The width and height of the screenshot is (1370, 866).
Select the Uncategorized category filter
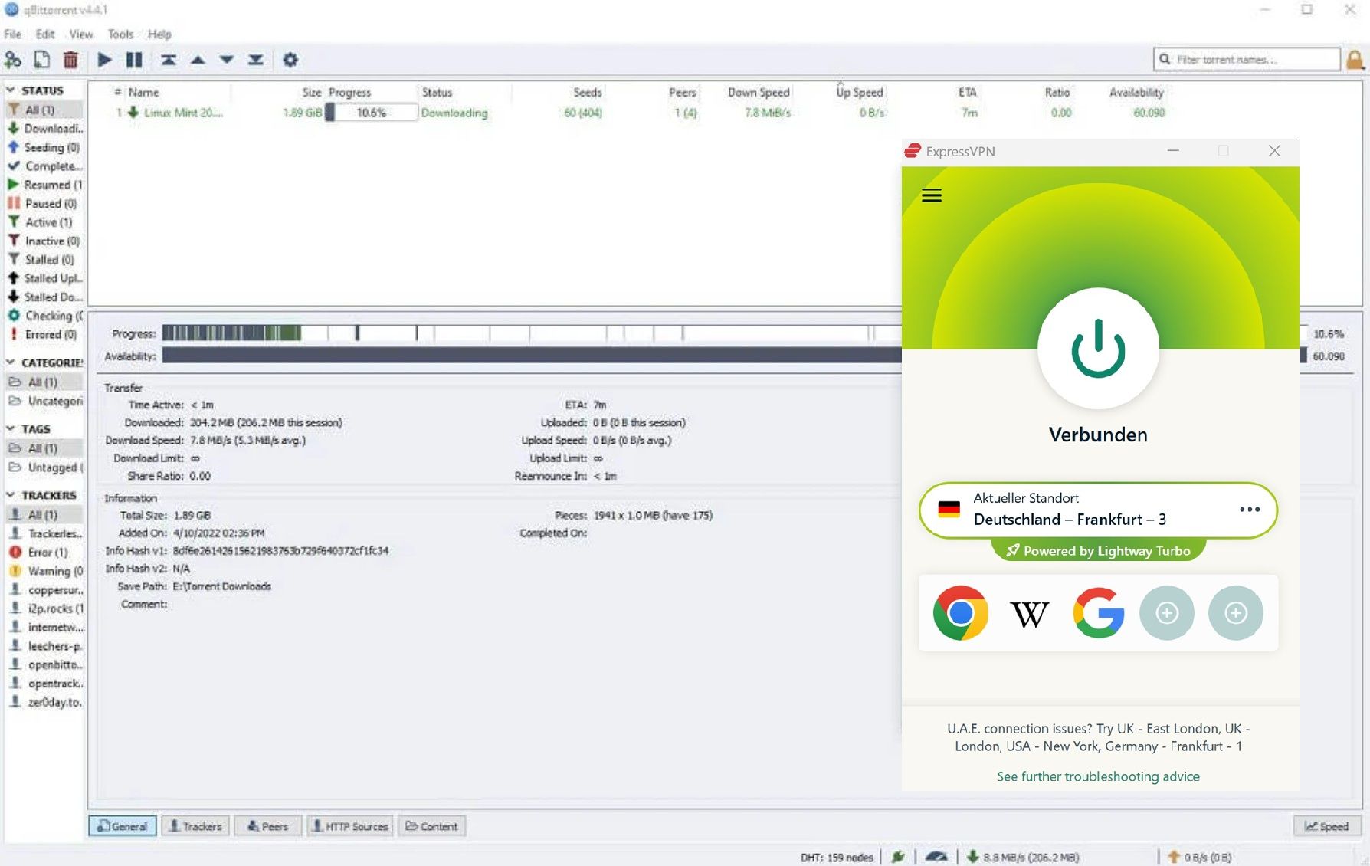point(44,401)
